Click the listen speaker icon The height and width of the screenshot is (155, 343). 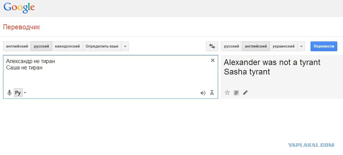pos(203,93)
